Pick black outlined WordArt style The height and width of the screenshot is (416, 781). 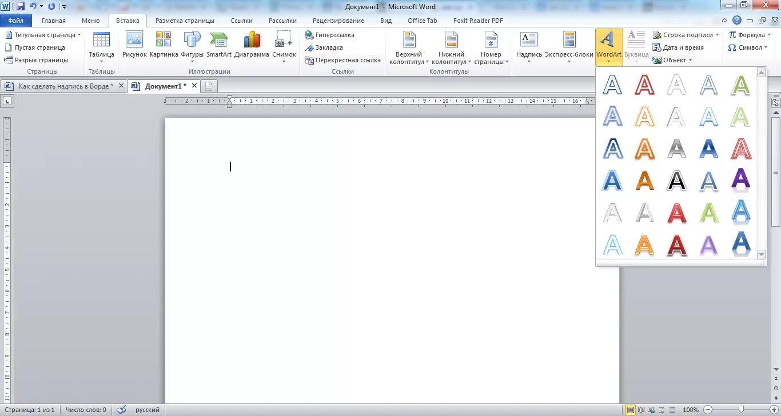coord(677,181)
